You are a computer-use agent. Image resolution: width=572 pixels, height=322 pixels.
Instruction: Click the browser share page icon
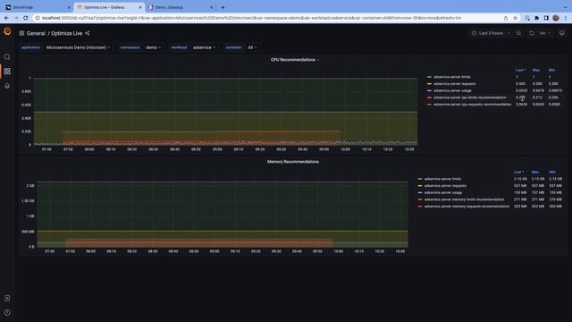tap(506, 18)
